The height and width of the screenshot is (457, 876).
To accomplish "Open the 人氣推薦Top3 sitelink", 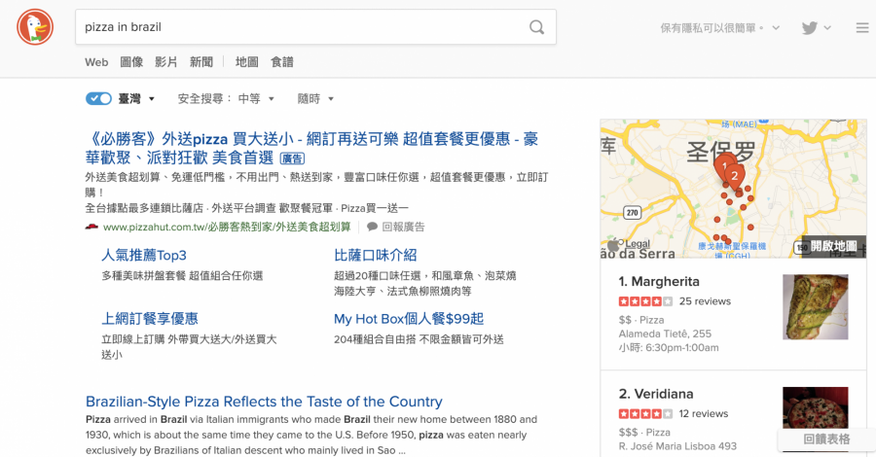I will [144, 255].
